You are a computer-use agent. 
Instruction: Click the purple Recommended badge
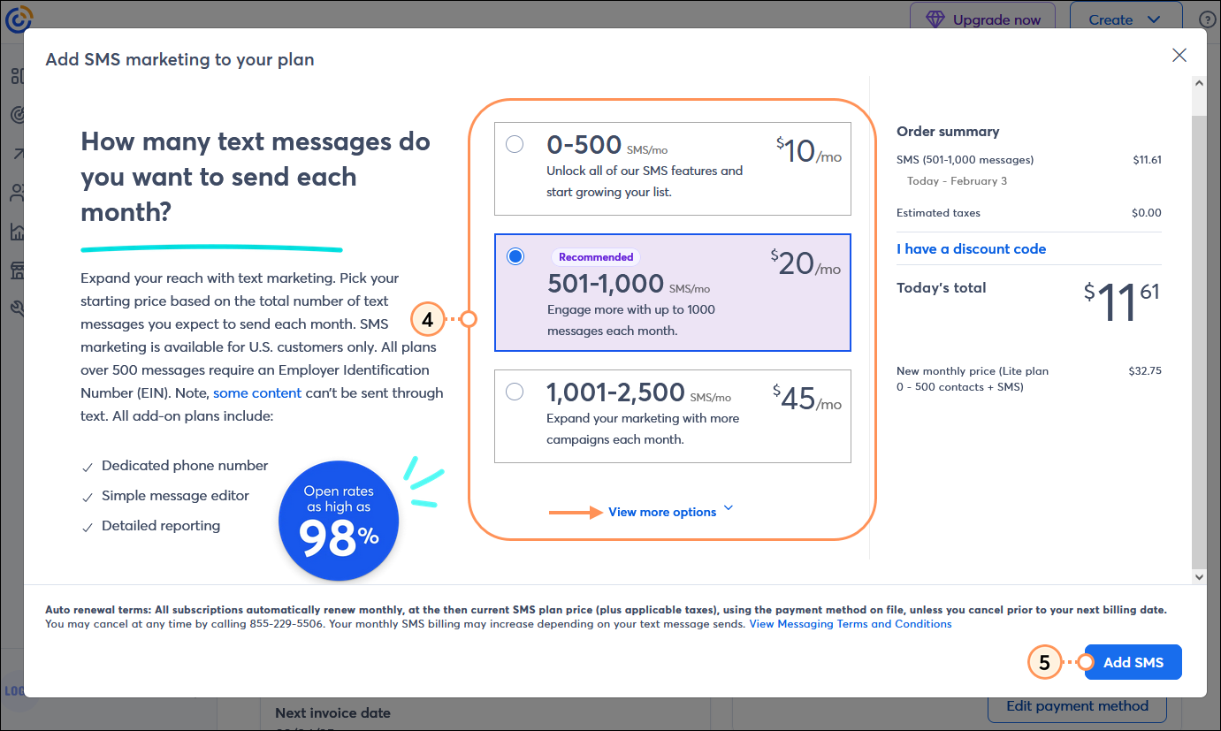596,257
